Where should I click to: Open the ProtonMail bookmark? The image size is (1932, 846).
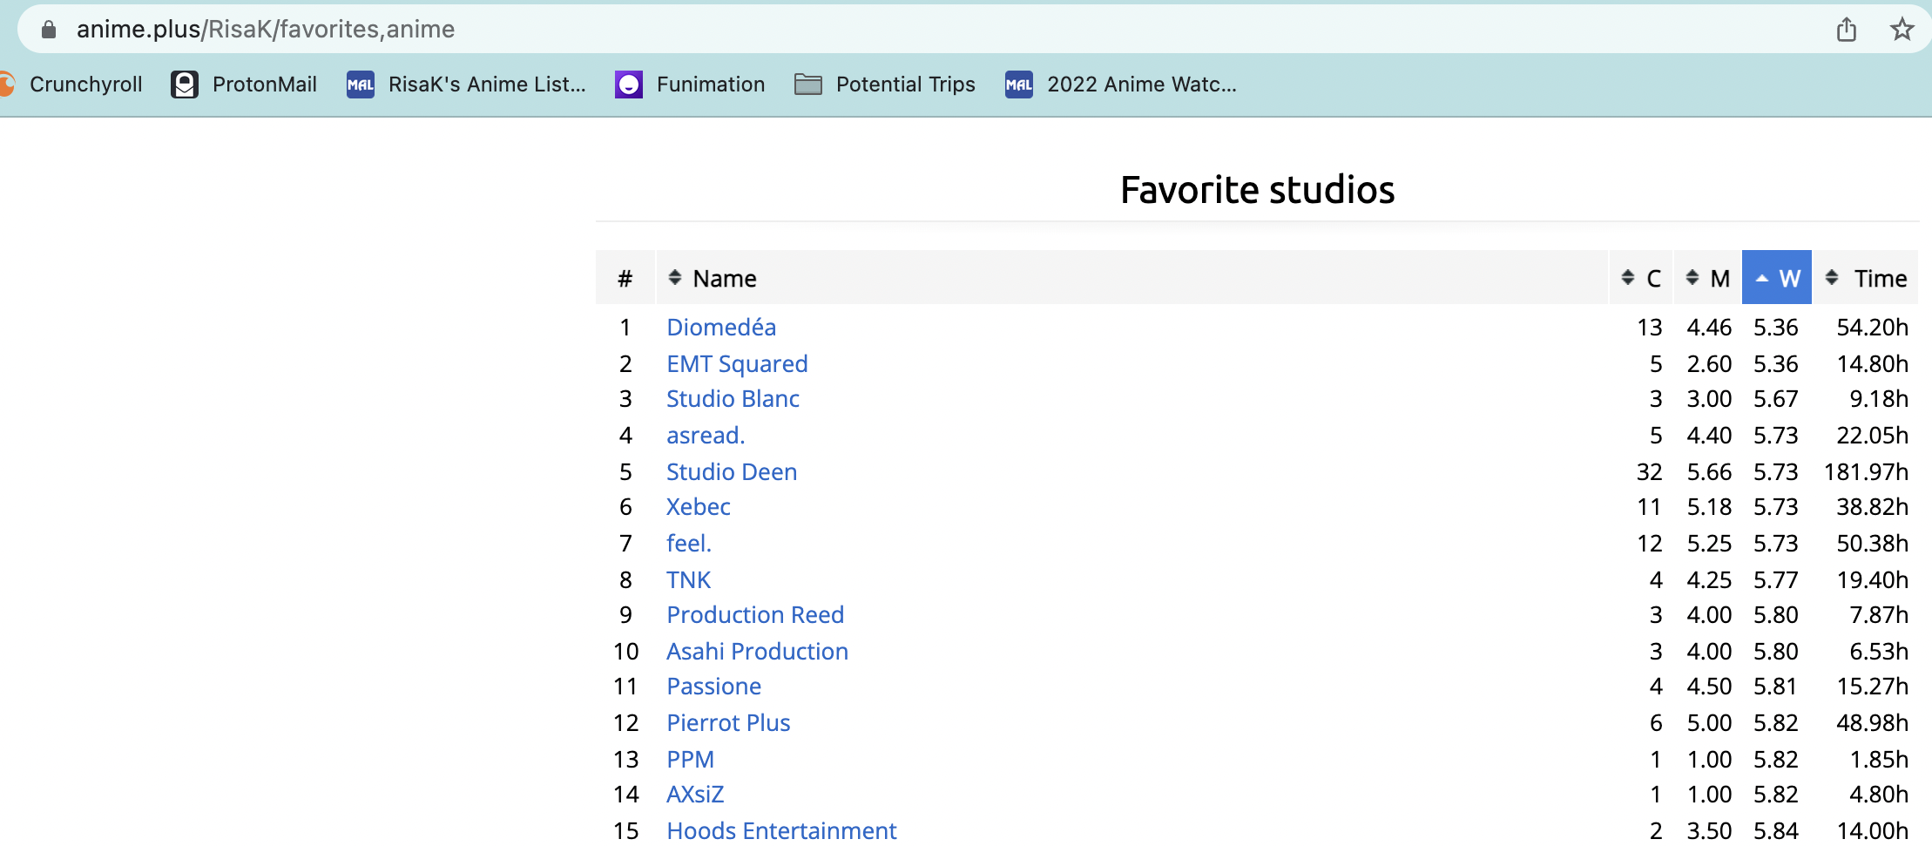(x=245, y=85)
